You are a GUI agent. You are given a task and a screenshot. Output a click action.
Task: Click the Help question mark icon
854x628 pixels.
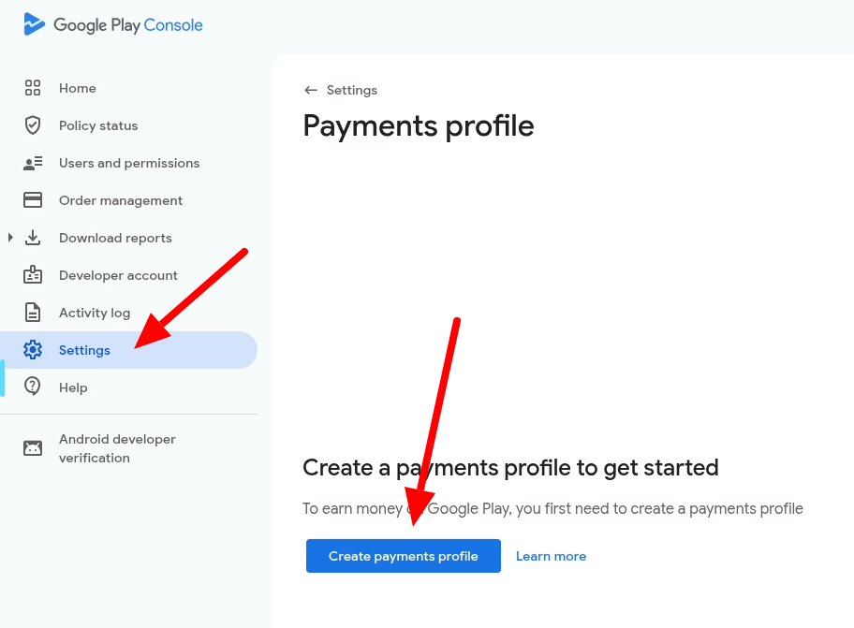tap(33, 387)
